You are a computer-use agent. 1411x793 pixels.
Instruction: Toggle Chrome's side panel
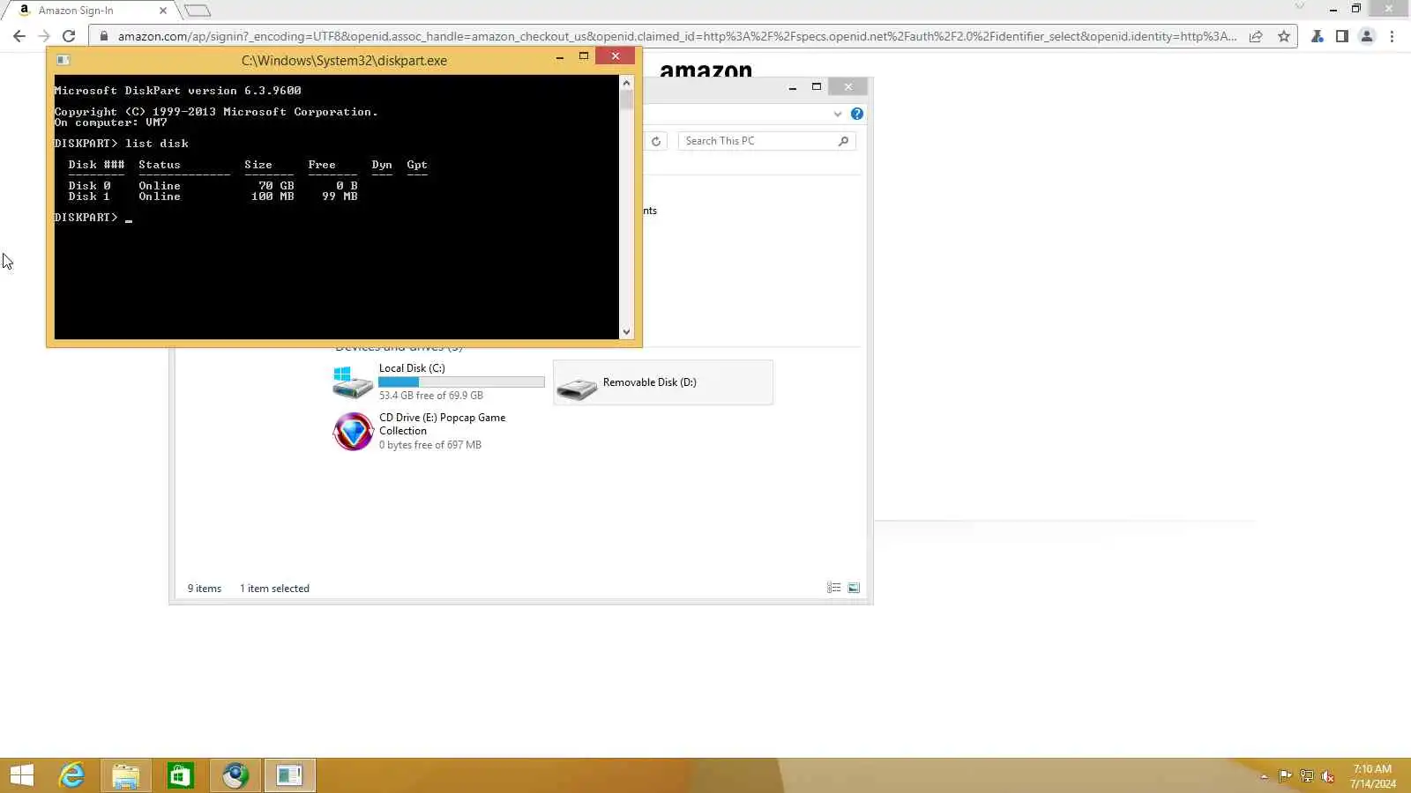pos(1341,36)
